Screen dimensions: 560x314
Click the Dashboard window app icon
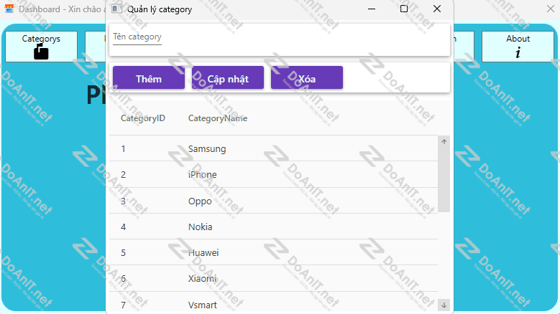point(9,9)
